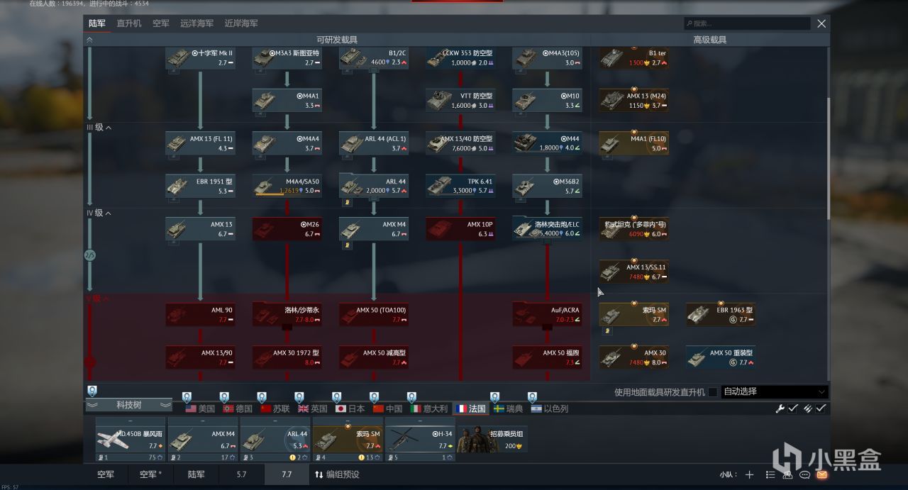Select the M4A1 (FL10) premium tank

pos(633,143)
